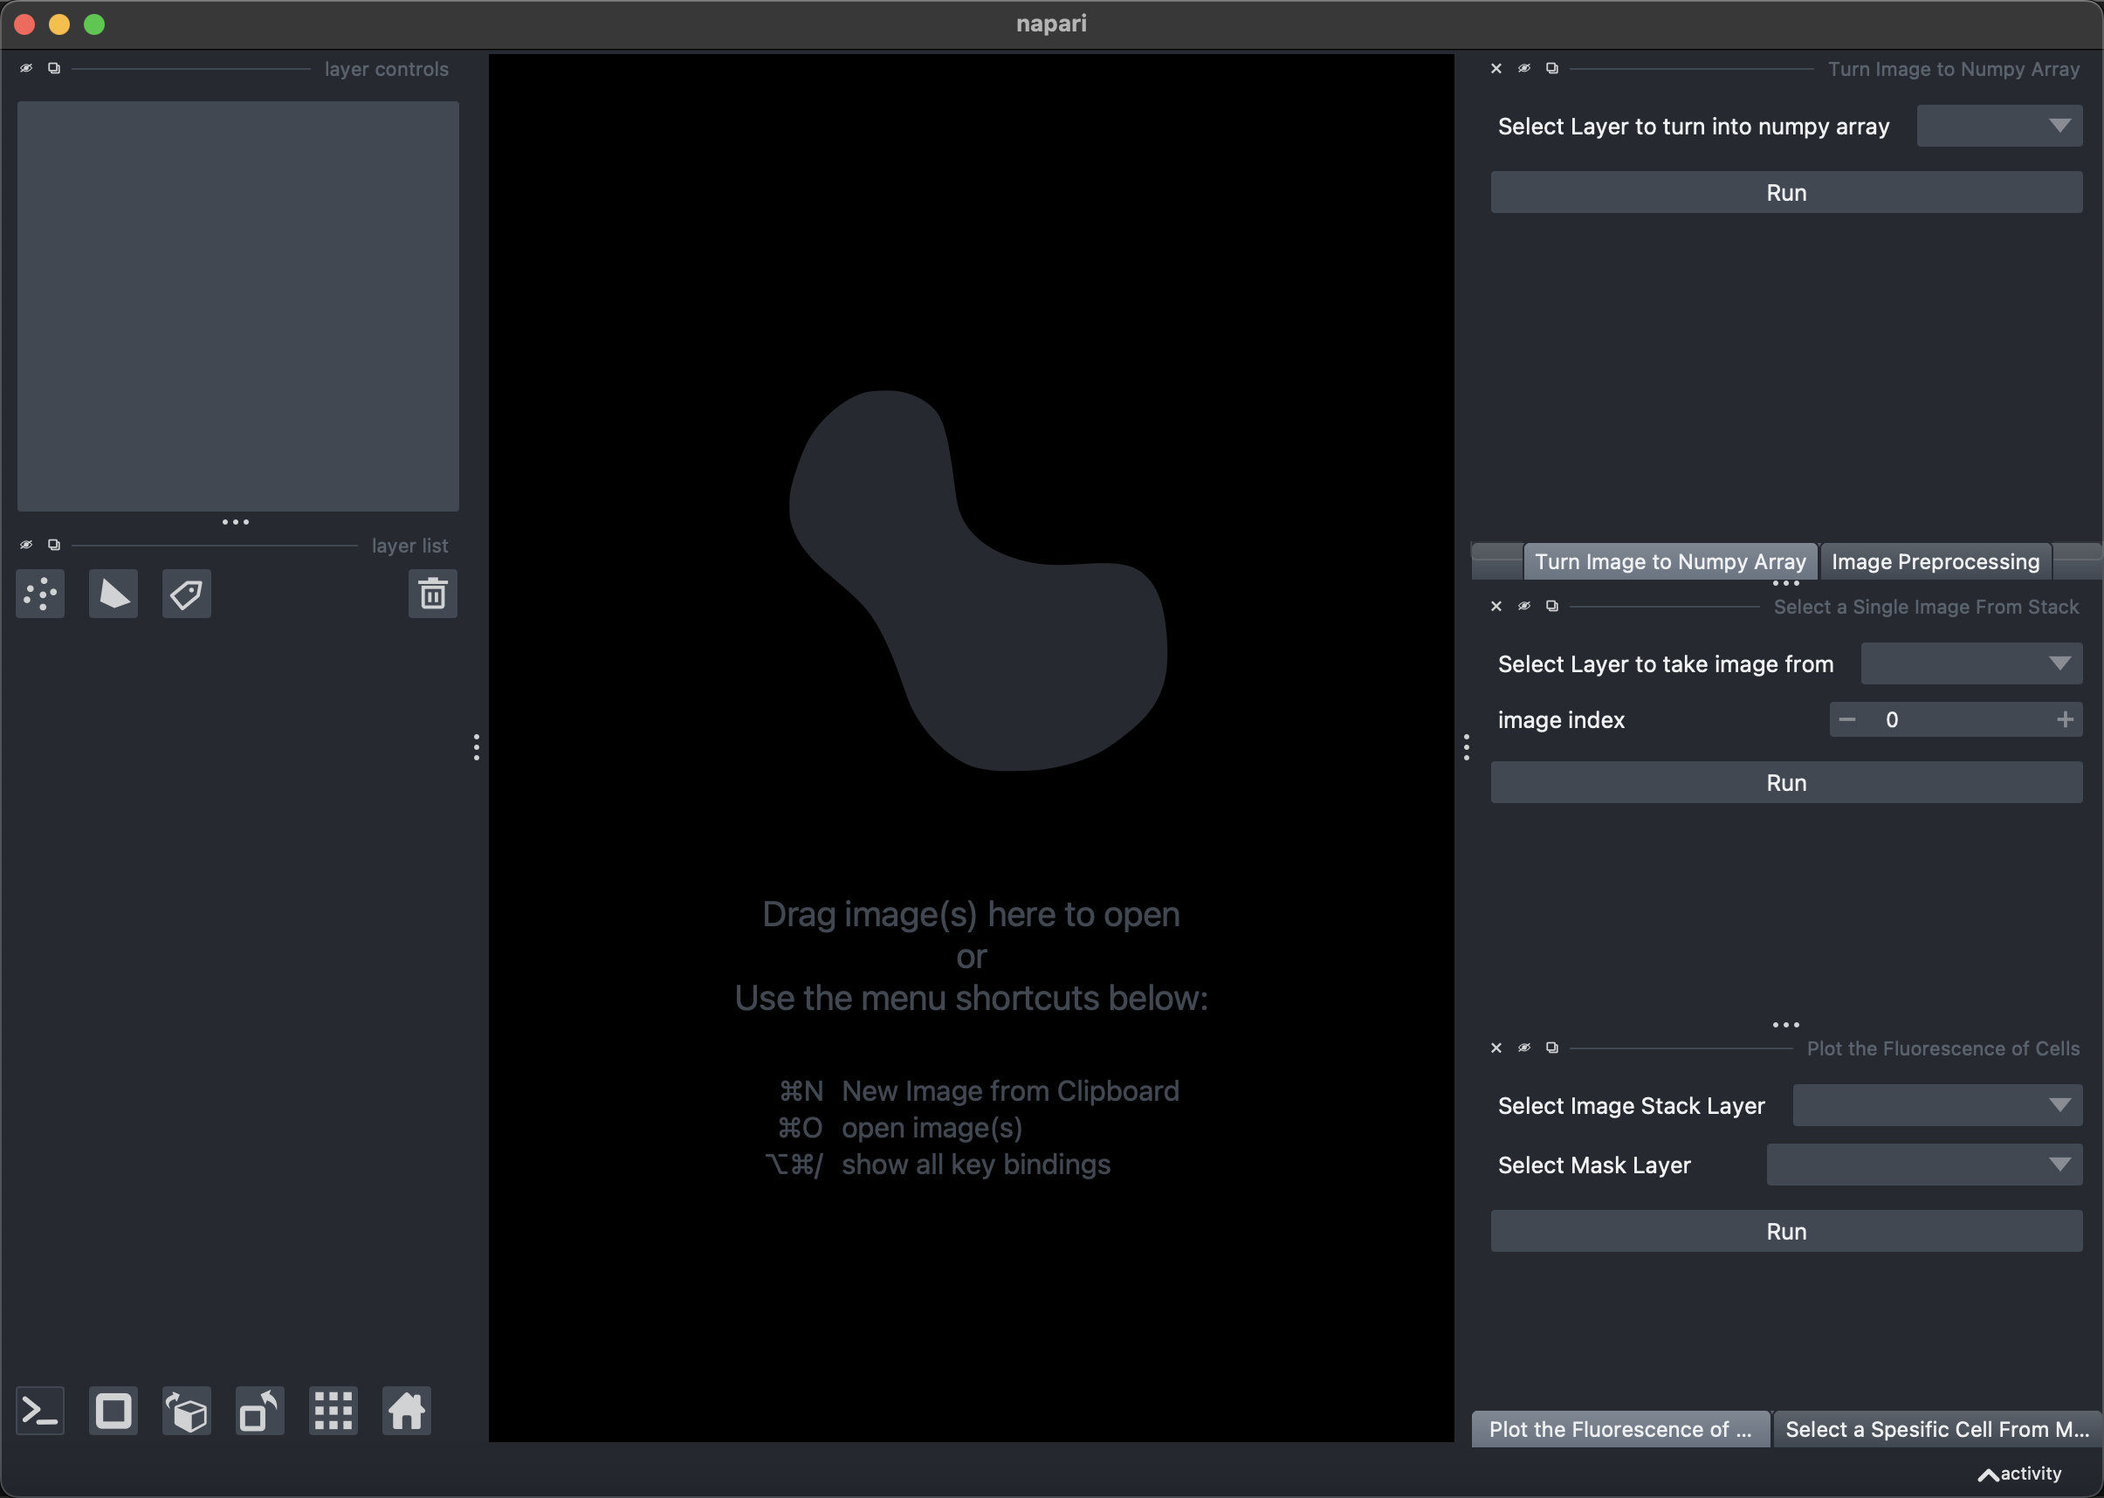Increment image index with the plus button
2104x1498 pixels.
tap(2066, 719)
